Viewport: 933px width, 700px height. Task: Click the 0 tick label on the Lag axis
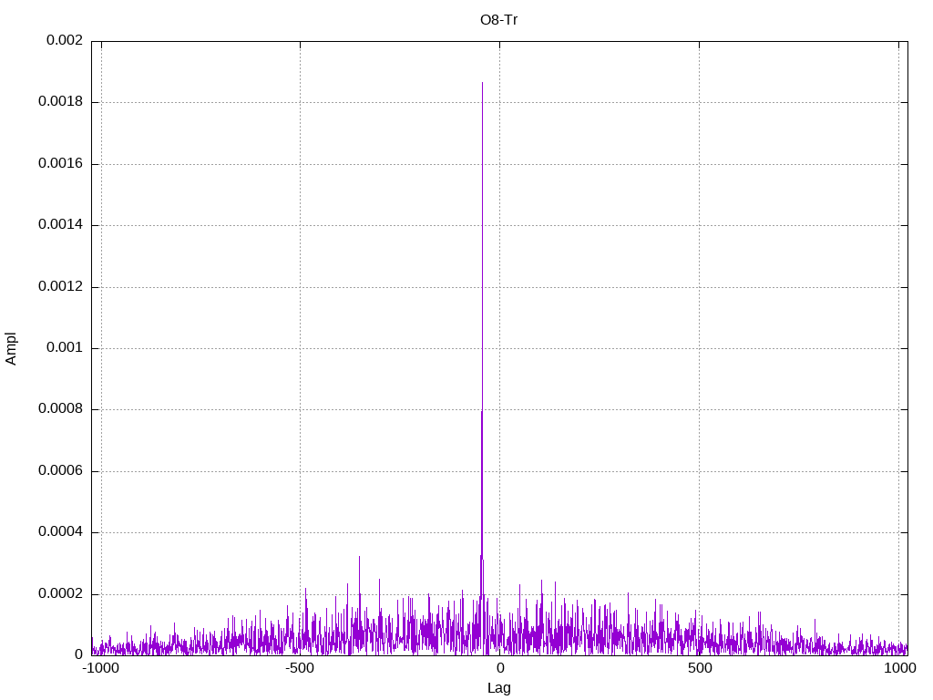pyautogui.click(x=499, y=668)
